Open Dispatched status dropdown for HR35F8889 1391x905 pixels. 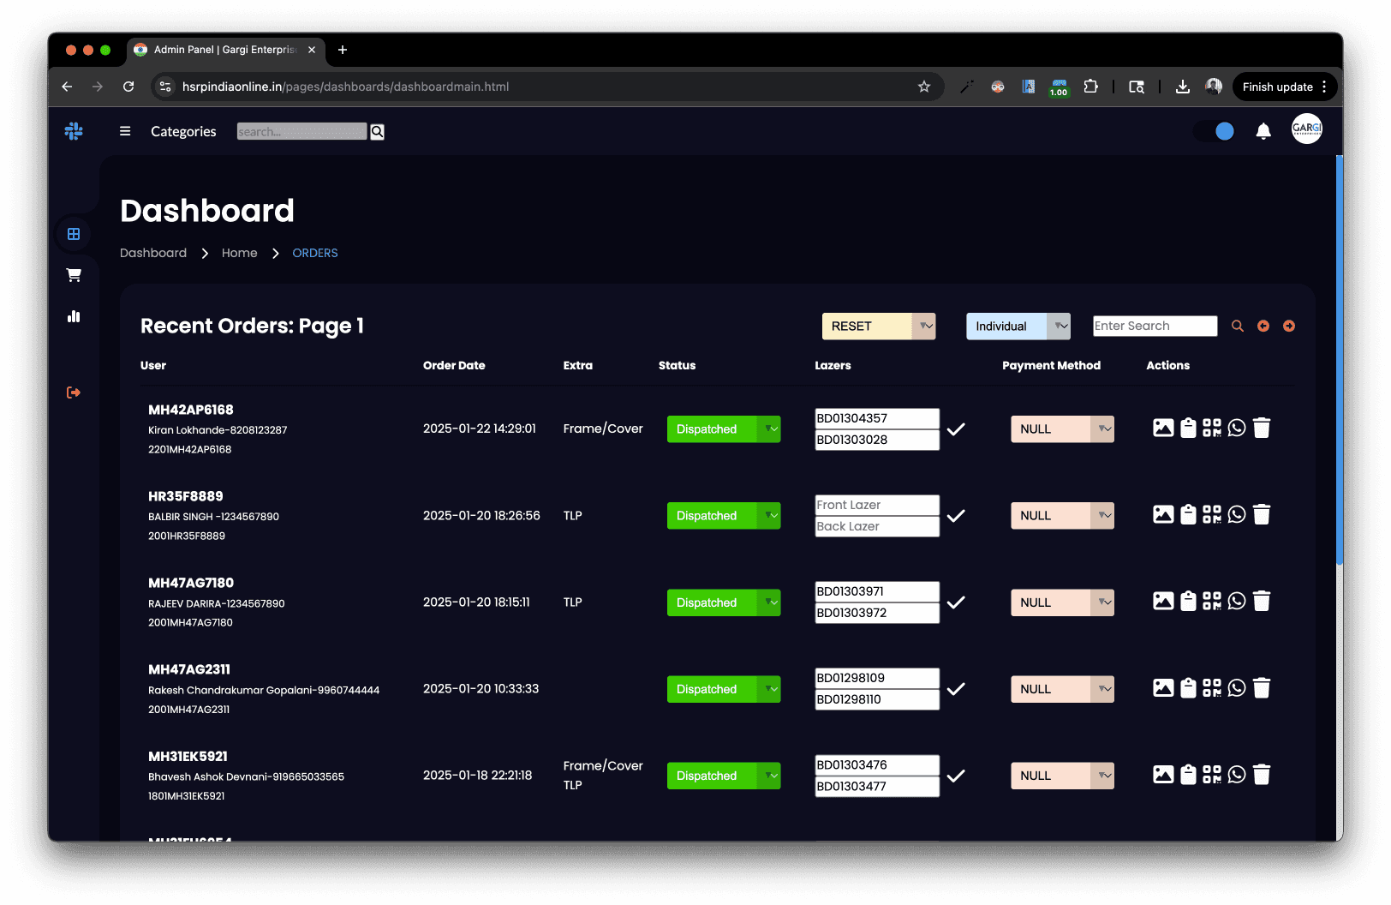pos(724,515)
